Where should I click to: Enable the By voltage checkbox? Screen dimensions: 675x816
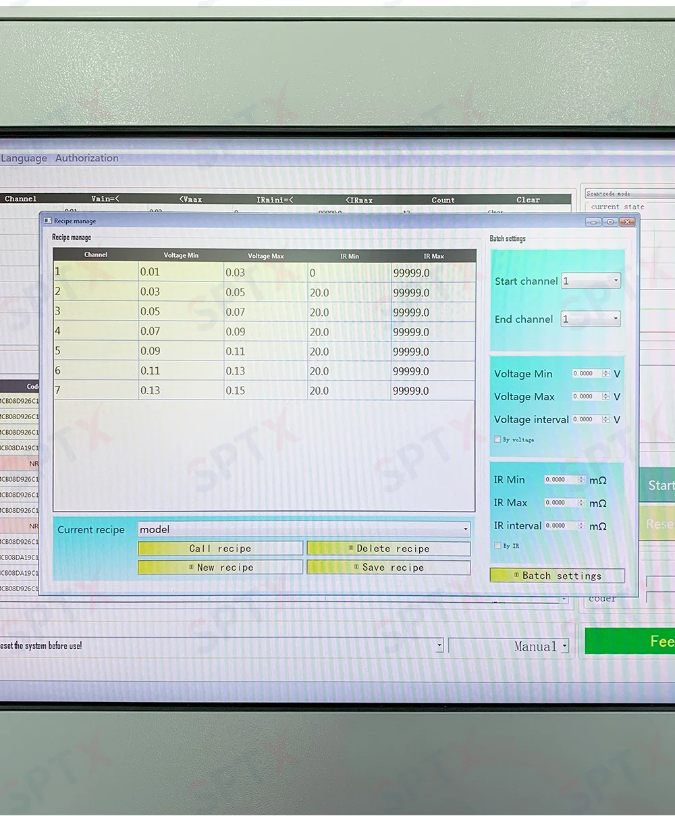point(497,439)
